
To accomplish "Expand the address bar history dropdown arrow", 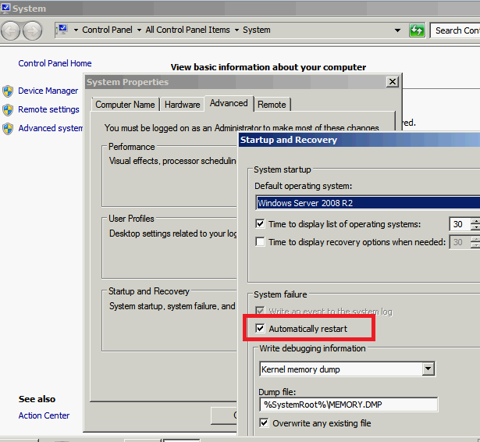I will (398, 30).
